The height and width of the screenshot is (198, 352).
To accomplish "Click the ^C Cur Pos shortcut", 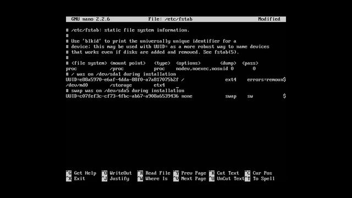I will click(258, 173).
